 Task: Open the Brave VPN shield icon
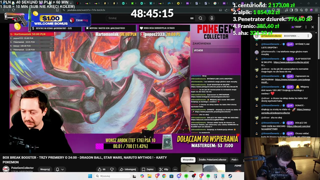306,10
